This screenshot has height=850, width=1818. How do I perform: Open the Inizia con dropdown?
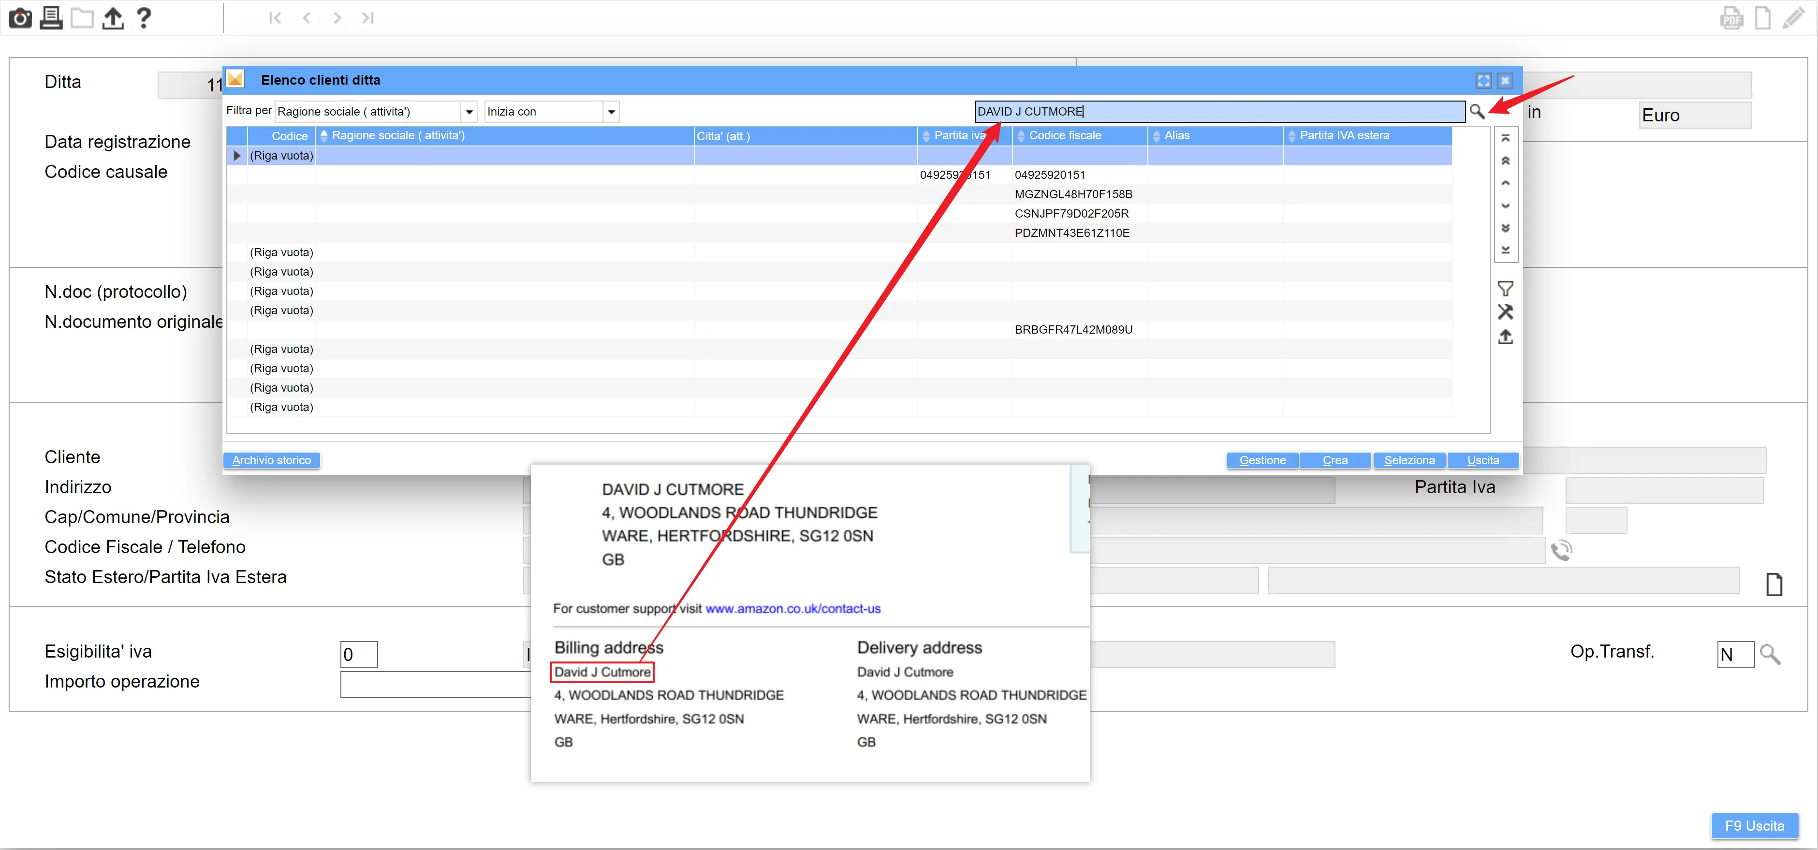[611, 112]
